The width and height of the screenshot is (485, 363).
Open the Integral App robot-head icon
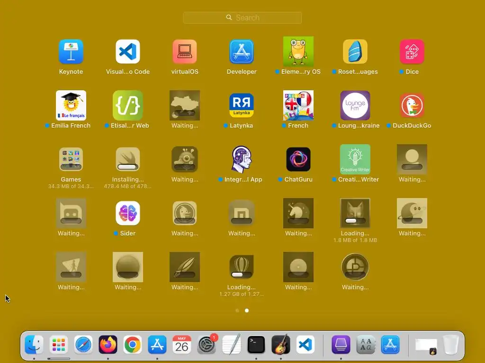[242, 159]
